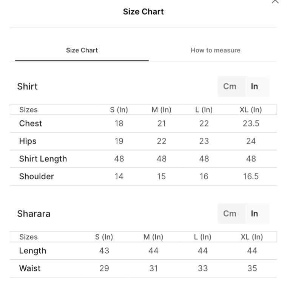Click the Hips row label

pyautogui.click(x=28, y=141)
